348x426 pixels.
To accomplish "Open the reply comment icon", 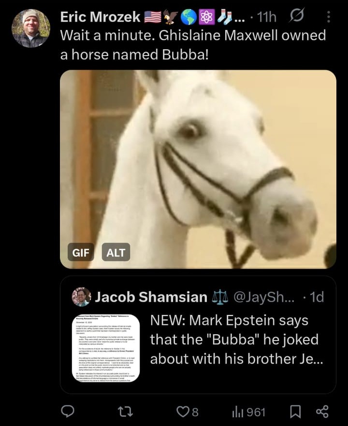I will [x=68, y=412].
